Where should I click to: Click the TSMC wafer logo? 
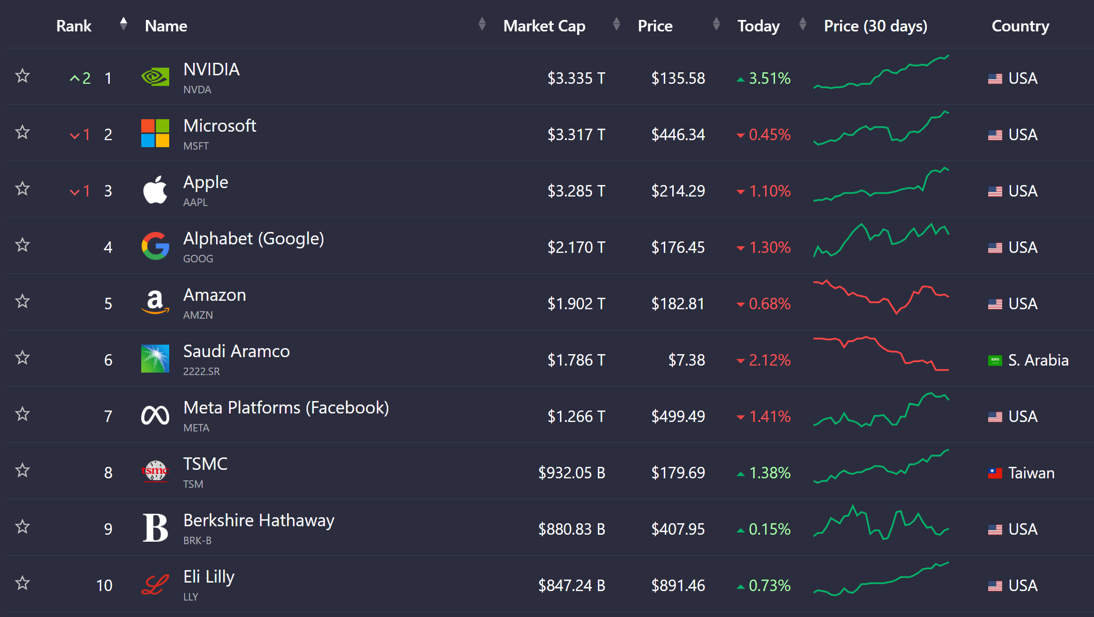coord(155,471)
